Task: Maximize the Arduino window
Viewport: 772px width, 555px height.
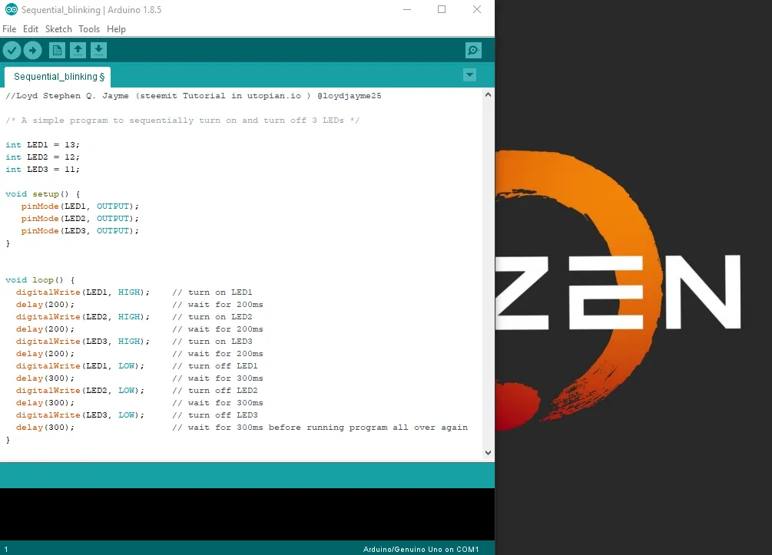Action: [x=442, y=9]
